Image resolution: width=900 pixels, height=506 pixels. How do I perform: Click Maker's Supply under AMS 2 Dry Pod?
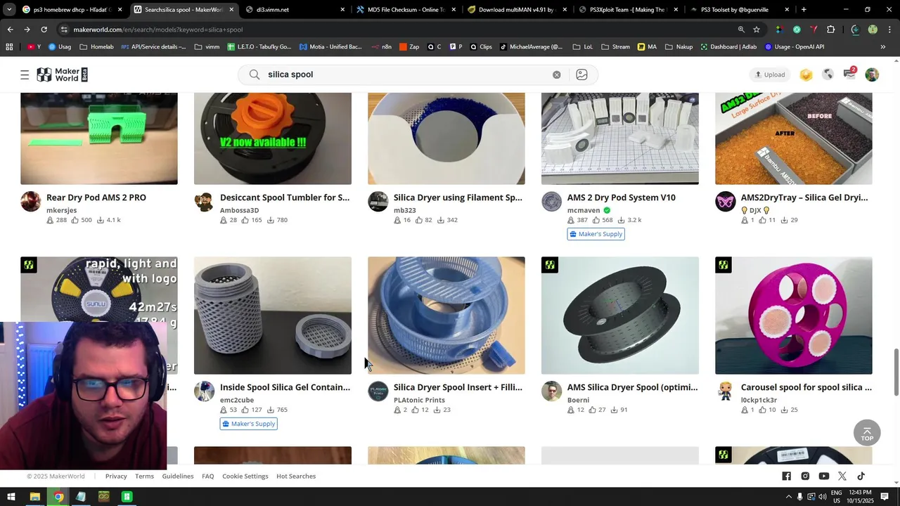596,234
